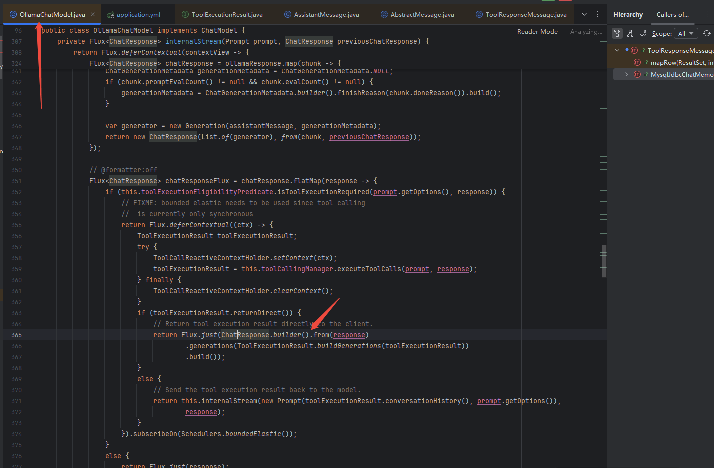Open the Scope dropdown set to All

pyautogui.click(x=686, y=33)
